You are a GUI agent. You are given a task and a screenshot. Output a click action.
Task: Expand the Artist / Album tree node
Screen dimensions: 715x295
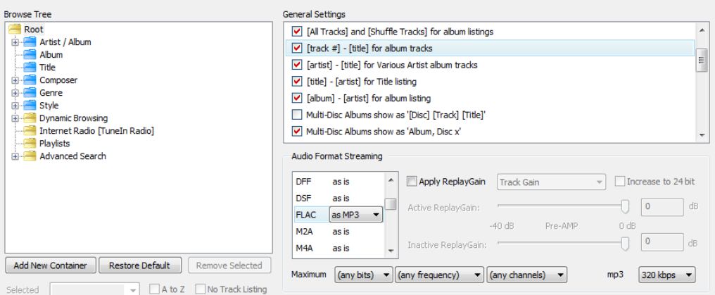(15, 42)
